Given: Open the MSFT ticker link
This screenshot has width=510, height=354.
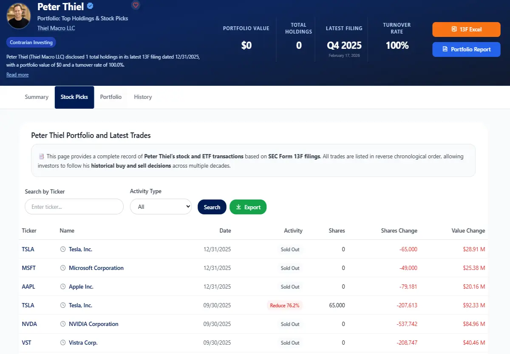Looking at the screenshot, I should pos(29,268).
